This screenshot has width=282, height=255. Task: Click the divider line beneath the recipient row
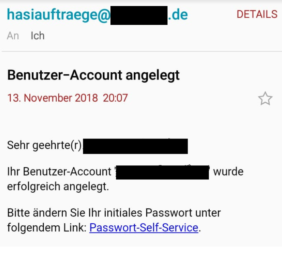point(141,52)
